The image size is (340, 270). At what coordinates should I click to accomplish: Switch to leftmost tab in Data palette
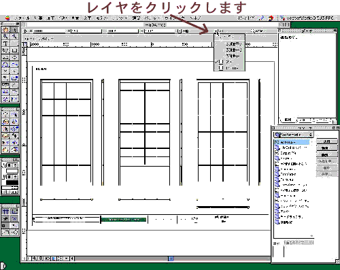pyautogui.click(x=287, y=120)
